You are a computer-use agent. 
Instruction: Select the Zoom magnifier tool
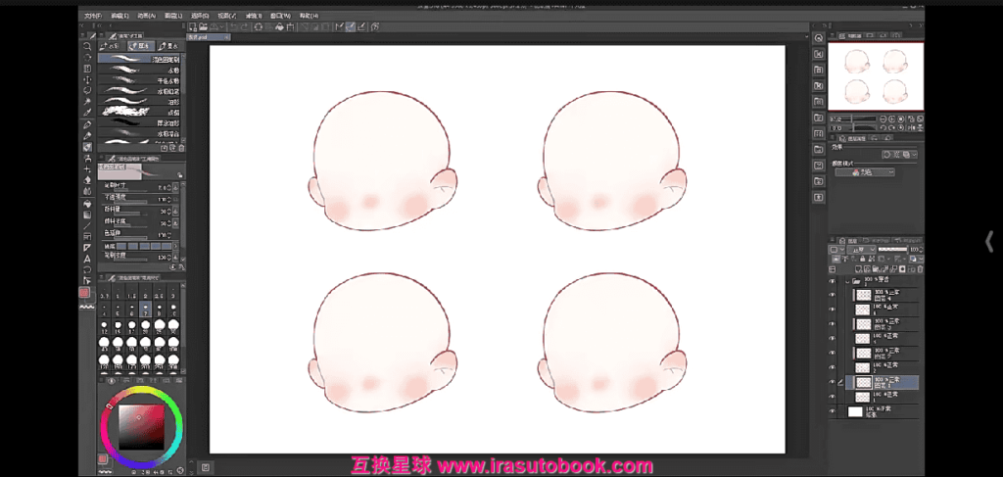[x=87, y=46]
